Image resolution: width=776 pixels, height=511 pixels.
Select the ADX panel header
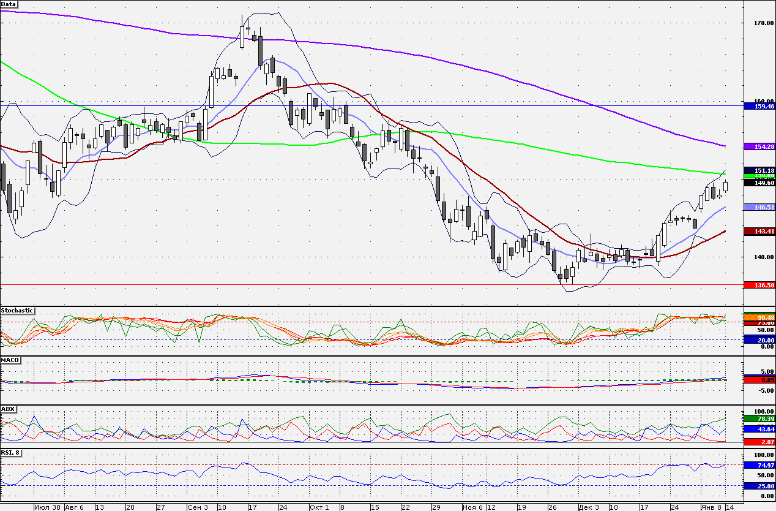pos(7,409)
